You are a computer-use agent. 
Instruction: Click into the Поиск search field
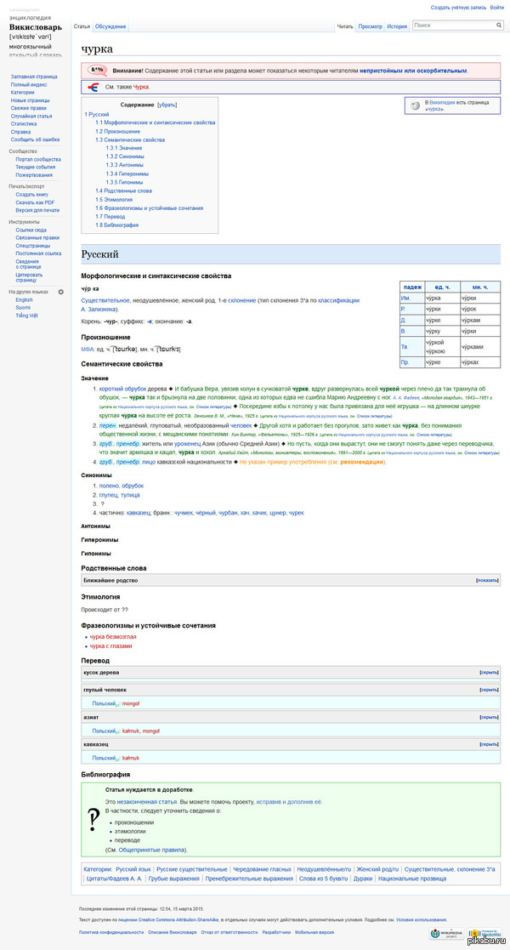tap(449, 26)
